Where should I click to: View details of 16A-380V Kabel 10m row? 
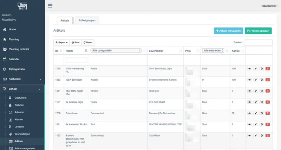coord(249,91)
